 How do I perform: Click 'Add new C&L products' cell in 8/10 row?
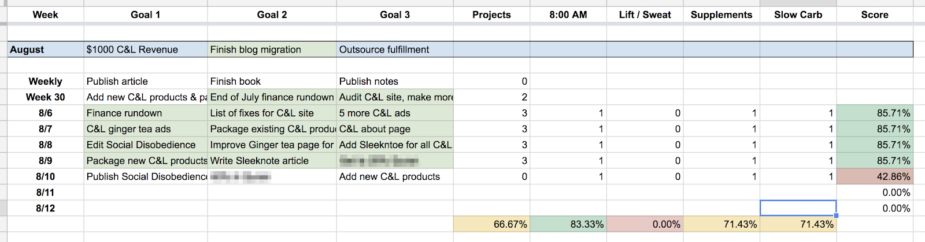[395, 176]
